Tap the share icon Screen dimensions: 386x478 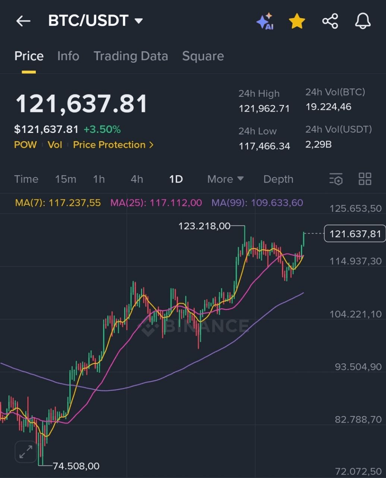tap(330, 21)
